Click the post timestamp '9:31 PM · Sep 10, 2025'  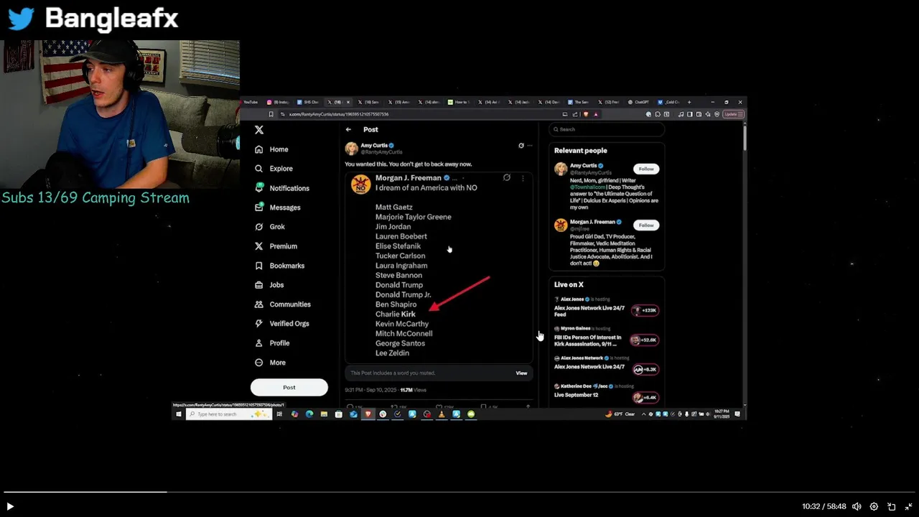(372, 390)
